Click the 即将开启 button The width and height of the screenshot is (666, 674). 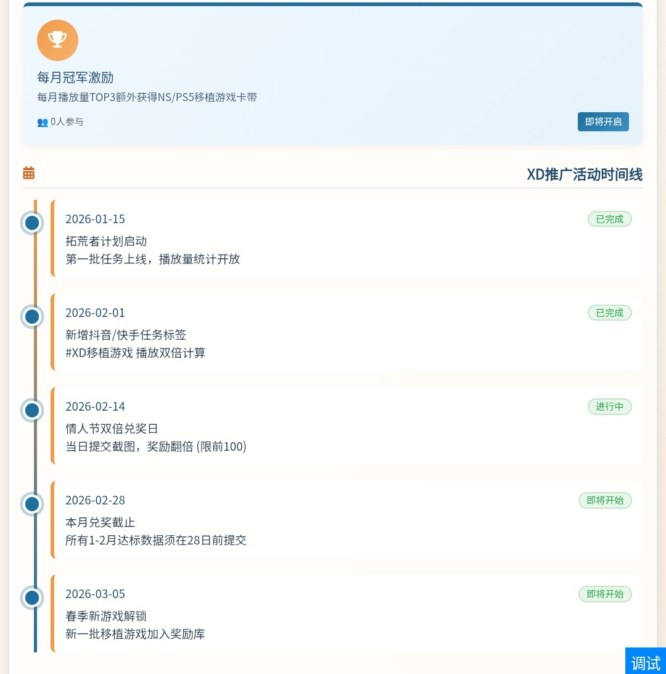pos(603,121)
